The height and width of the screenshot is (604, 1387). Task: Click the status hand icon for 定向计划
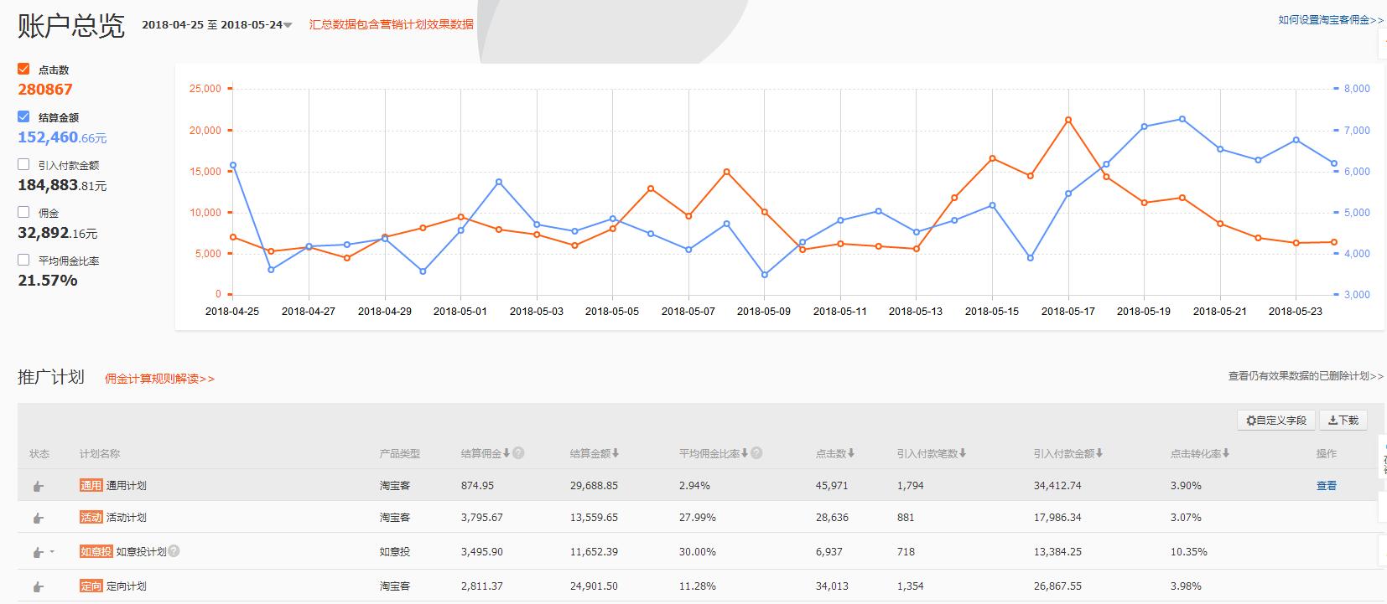pos(38,586)
